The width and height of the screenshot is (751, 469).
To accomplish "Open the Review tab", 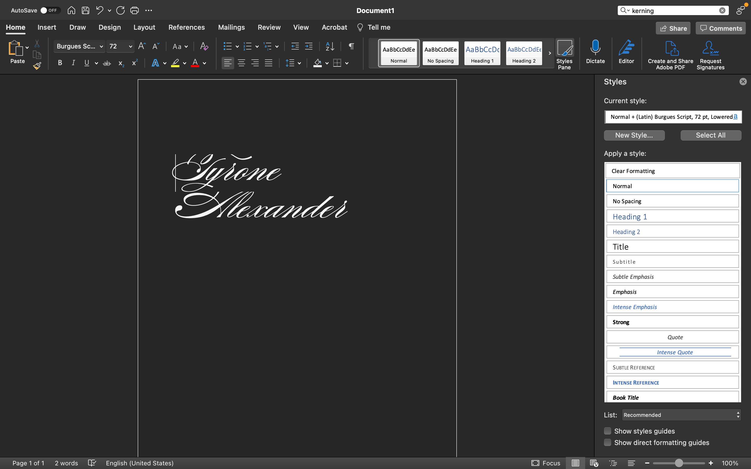I will (269, 27).
